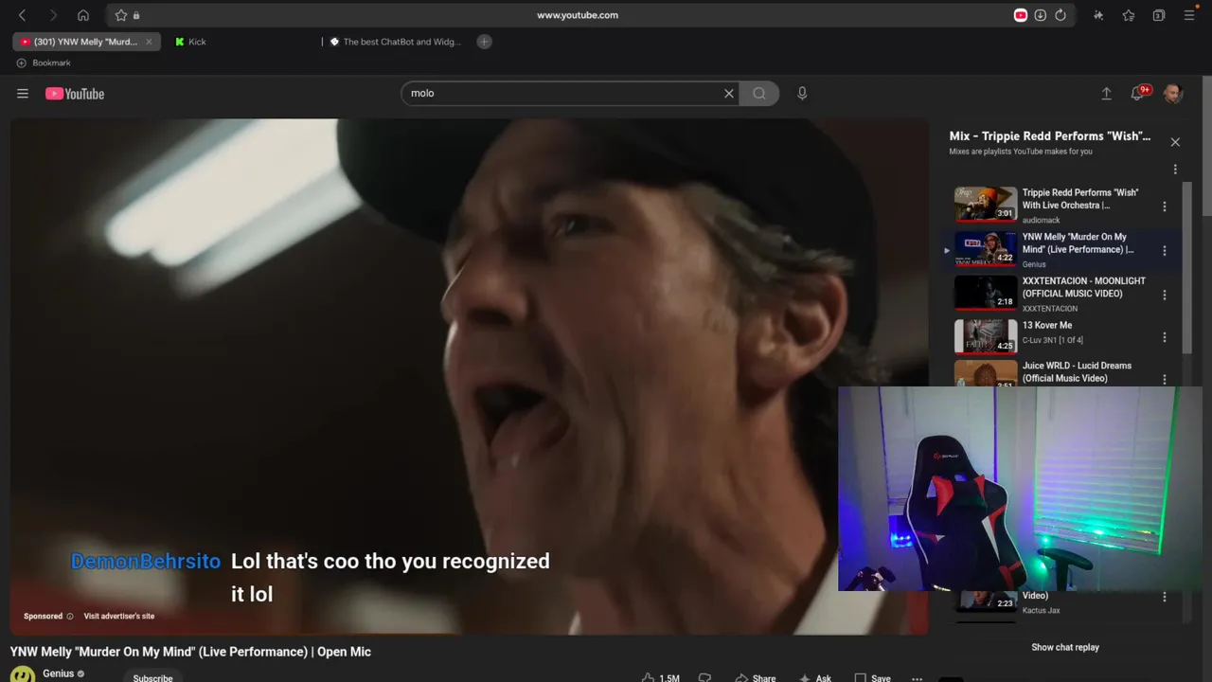Open the Genius channel avatar
This screenshot has height=682, width=1212.
coord(23,675)
